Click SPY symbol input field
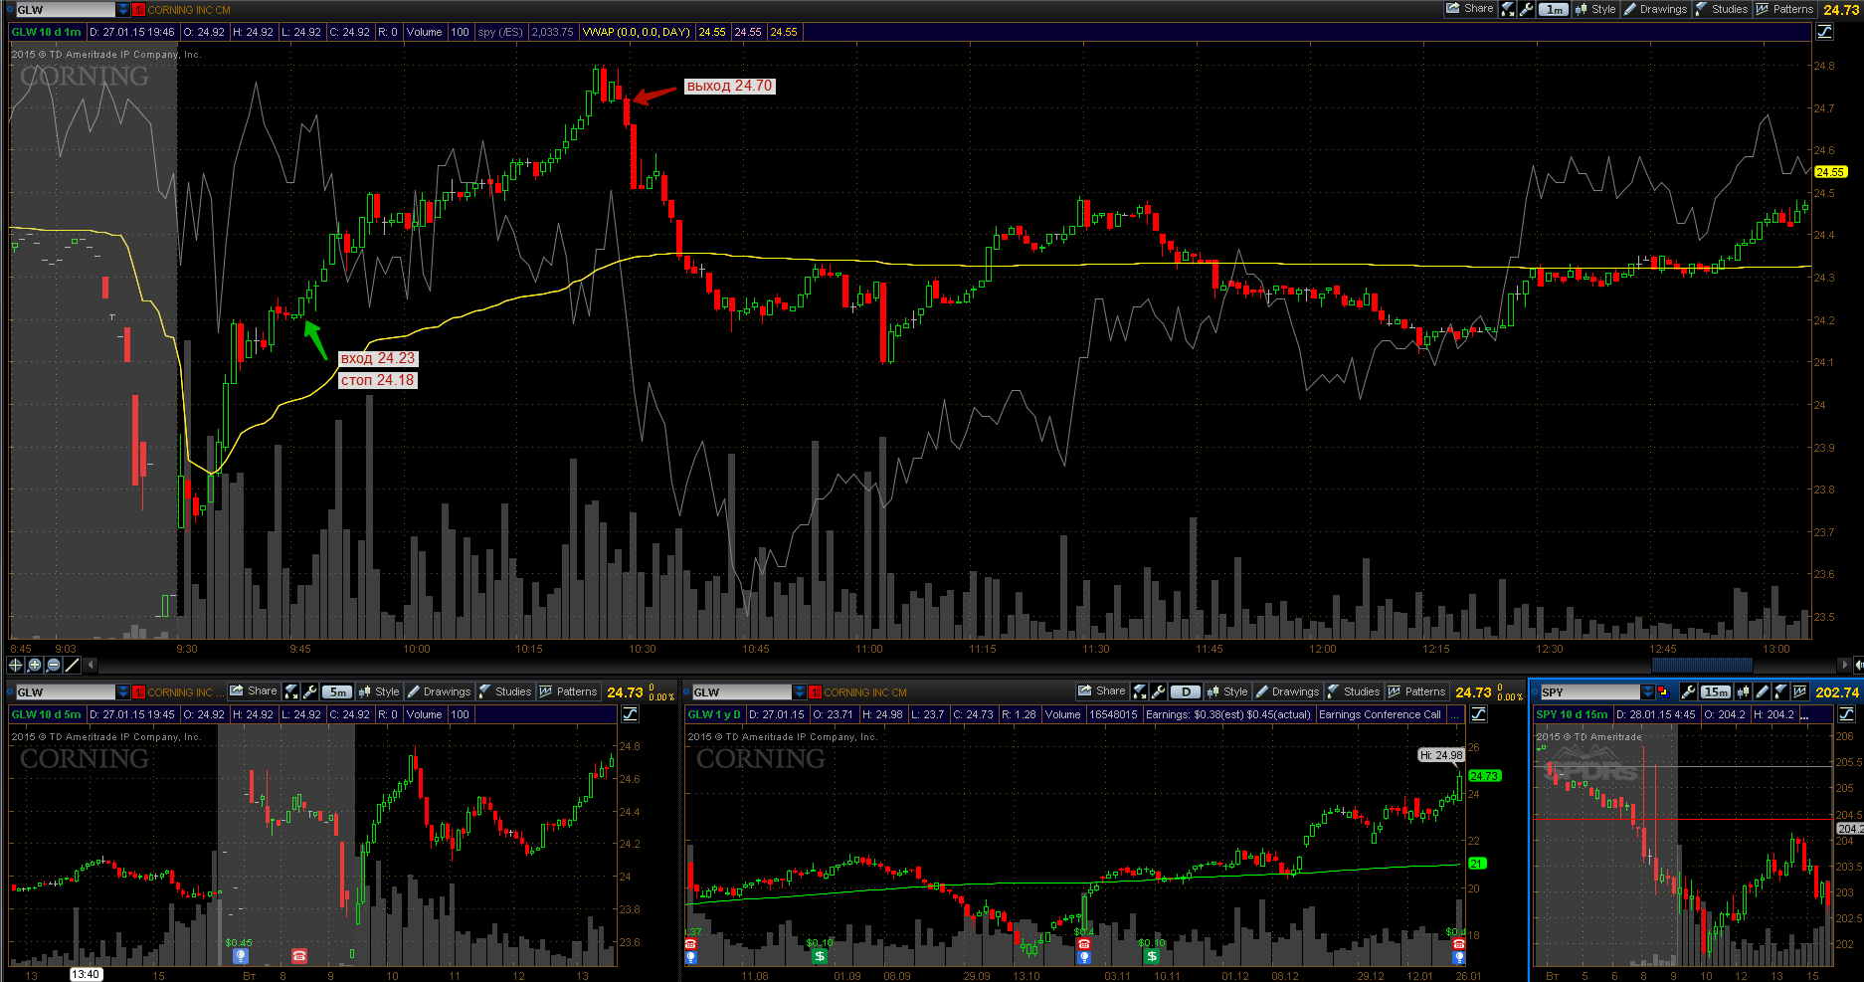1864x982 pixels. 1589,692
